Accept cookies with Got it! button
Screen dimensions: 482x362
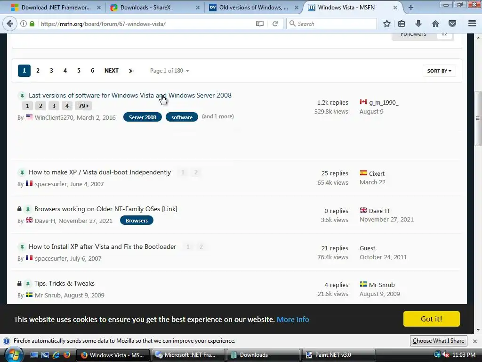click(431, 319)
